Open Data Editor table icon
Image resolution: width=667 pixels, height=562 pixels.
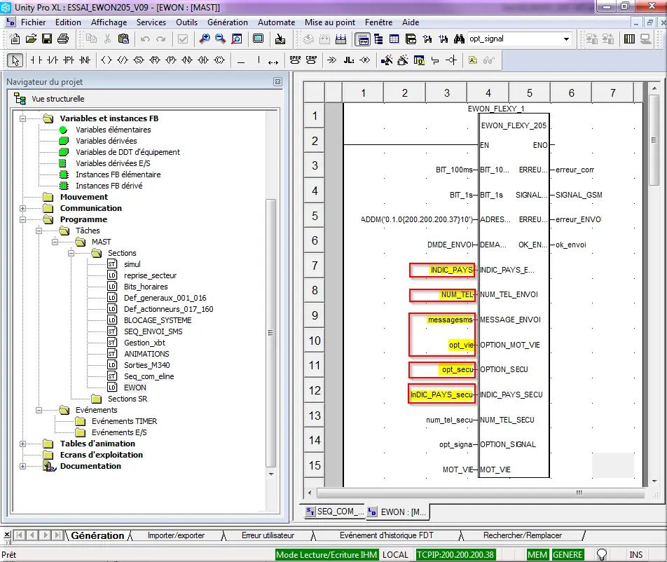click(x=394, y=39)
